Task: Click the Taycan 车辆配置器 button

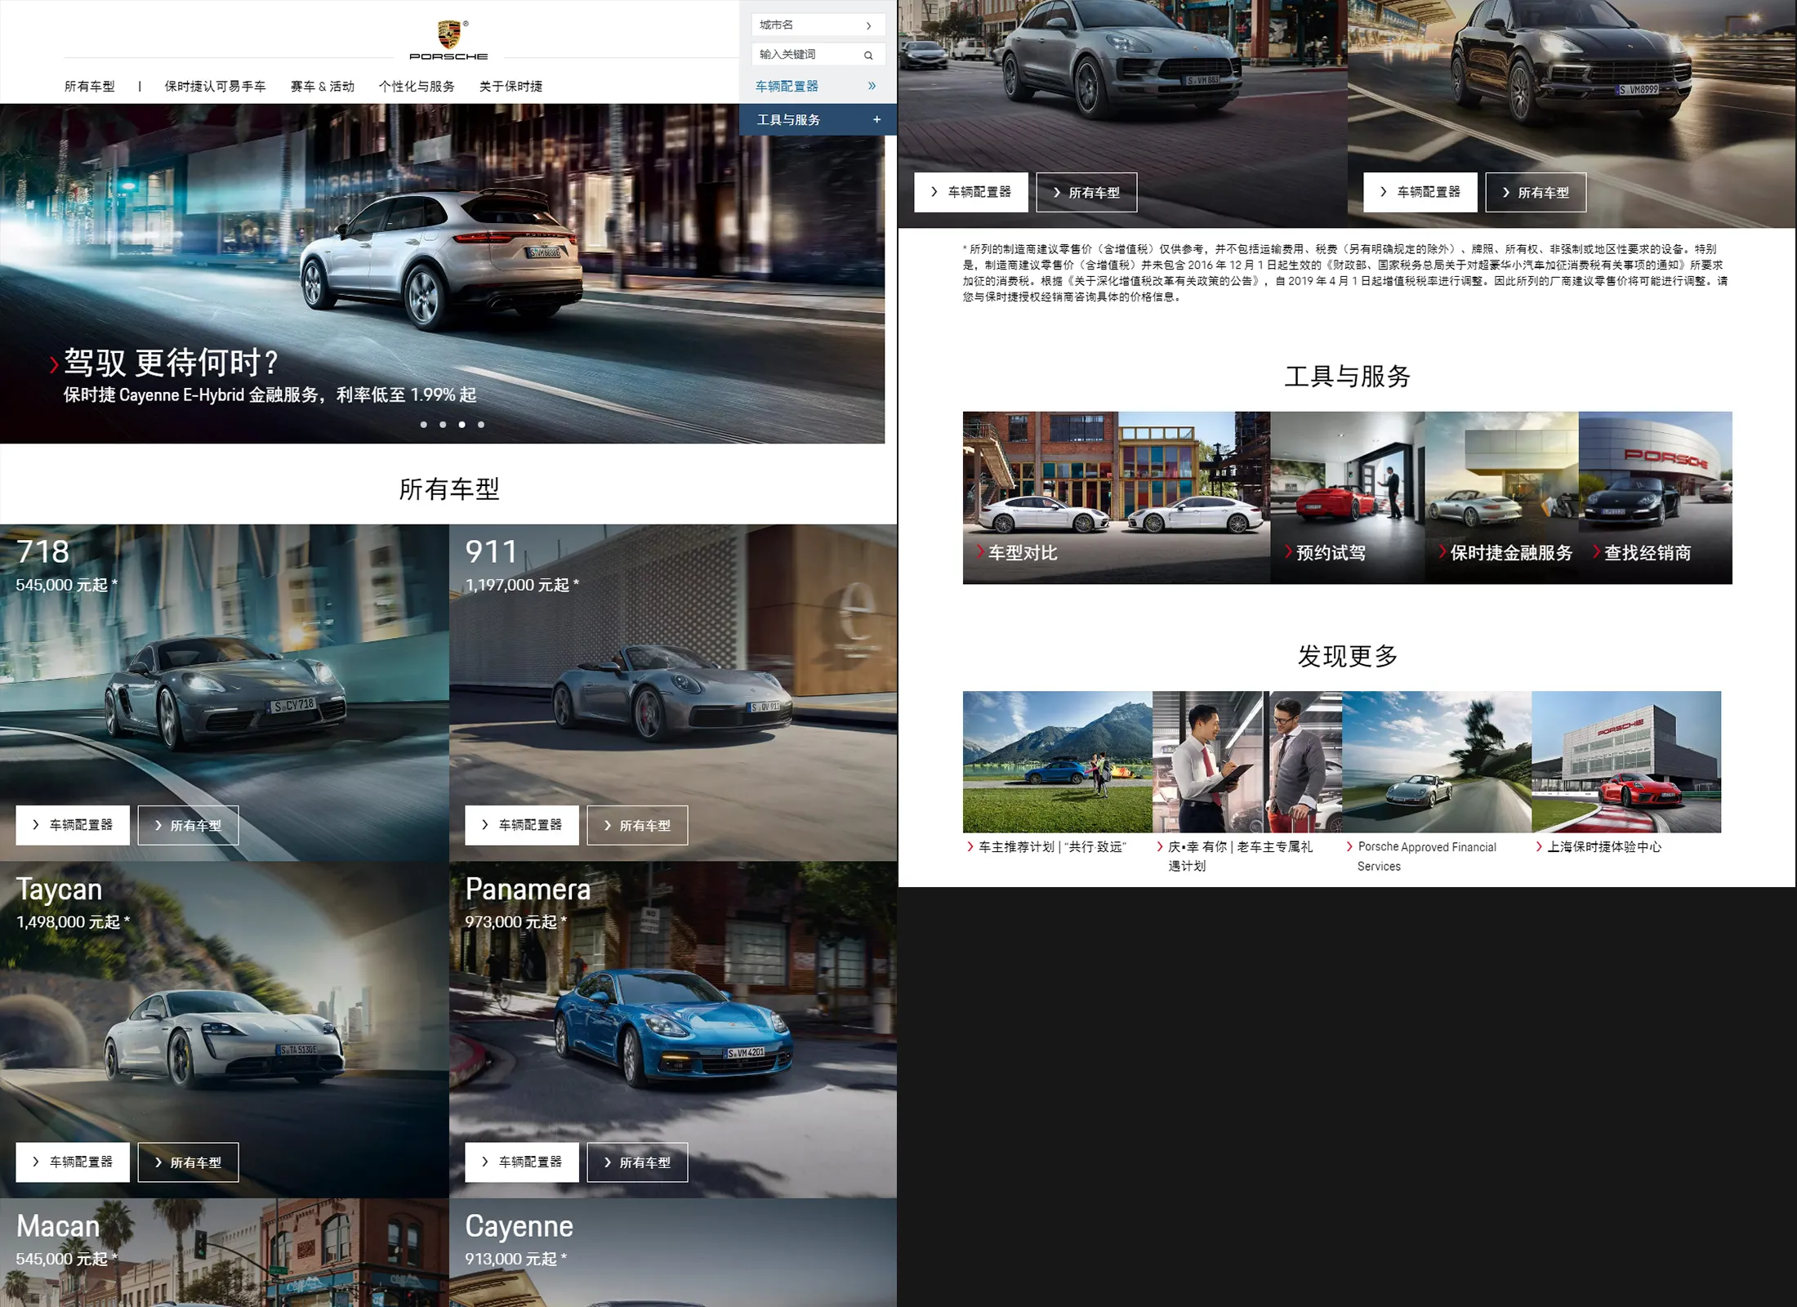Action: tap(73, 1162)
